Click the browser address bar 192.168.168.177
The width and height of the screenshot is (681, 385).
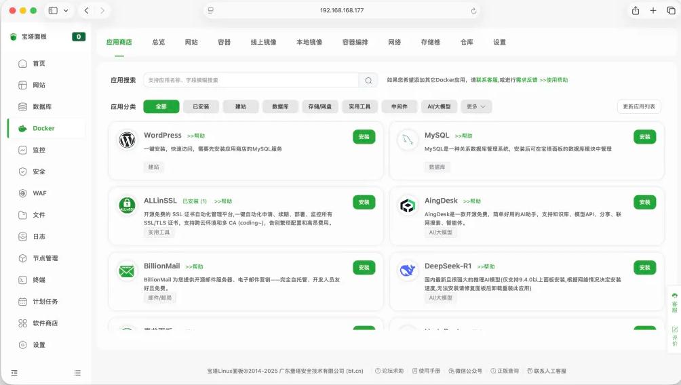tap(342, 10)
